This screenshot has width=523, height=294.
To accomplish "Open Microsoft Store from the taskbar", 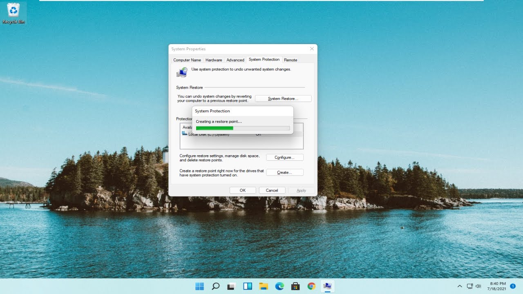I will [295, 286].
